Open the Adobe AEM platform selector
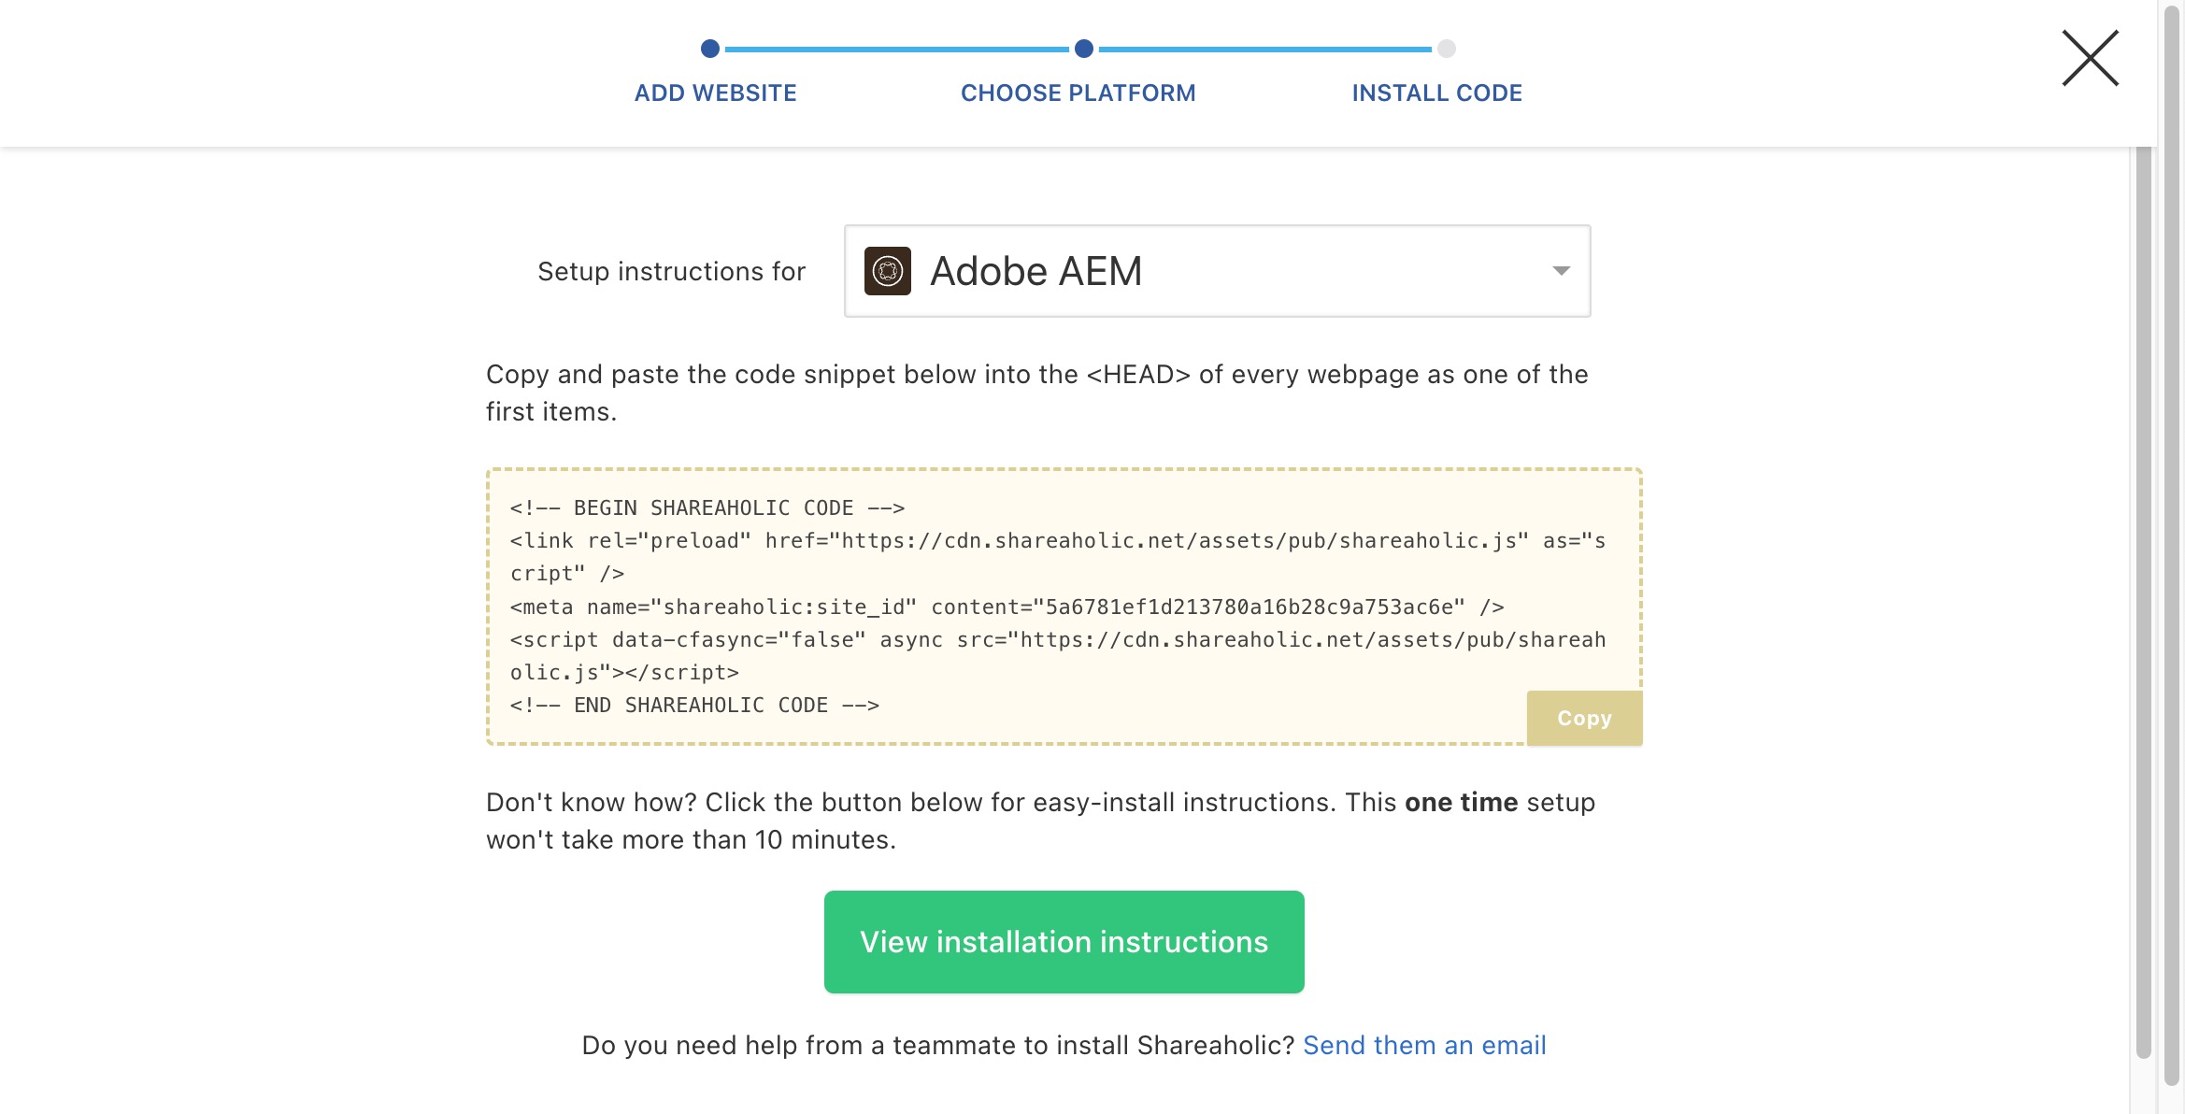 click(x=1217, y=271)
